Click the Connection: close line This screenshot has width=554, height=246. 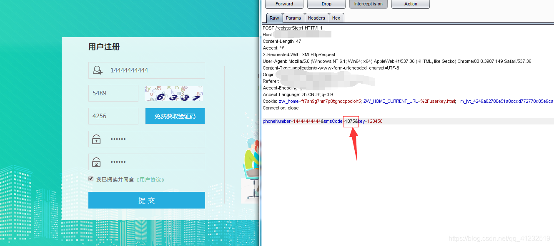tap(281, 108)
